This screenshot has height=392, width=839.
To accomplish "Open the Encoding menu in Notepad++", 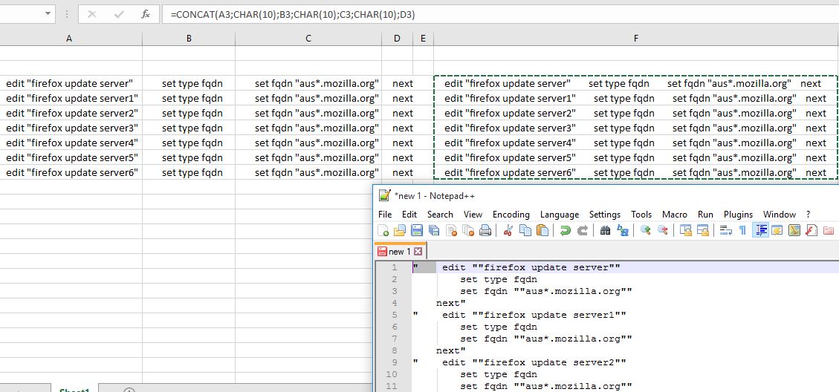I will pos(511,215).
